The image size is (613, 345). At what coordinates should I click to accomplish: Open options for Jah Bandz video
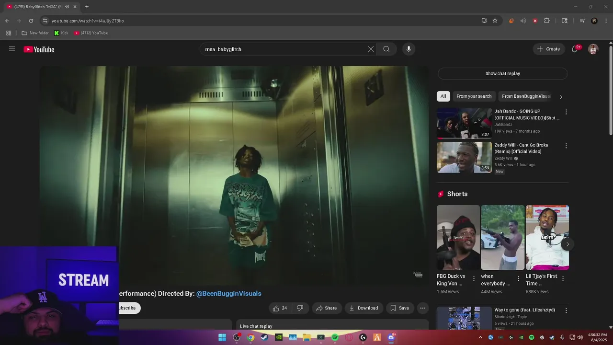tap(566, 112)
